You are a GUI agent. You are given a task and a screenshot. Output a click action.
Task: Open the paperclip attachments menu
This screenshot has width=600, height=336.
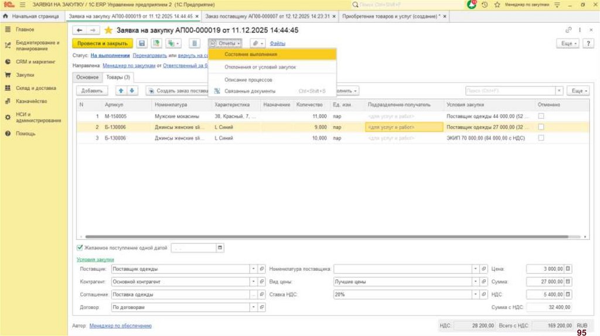[257, 43]
